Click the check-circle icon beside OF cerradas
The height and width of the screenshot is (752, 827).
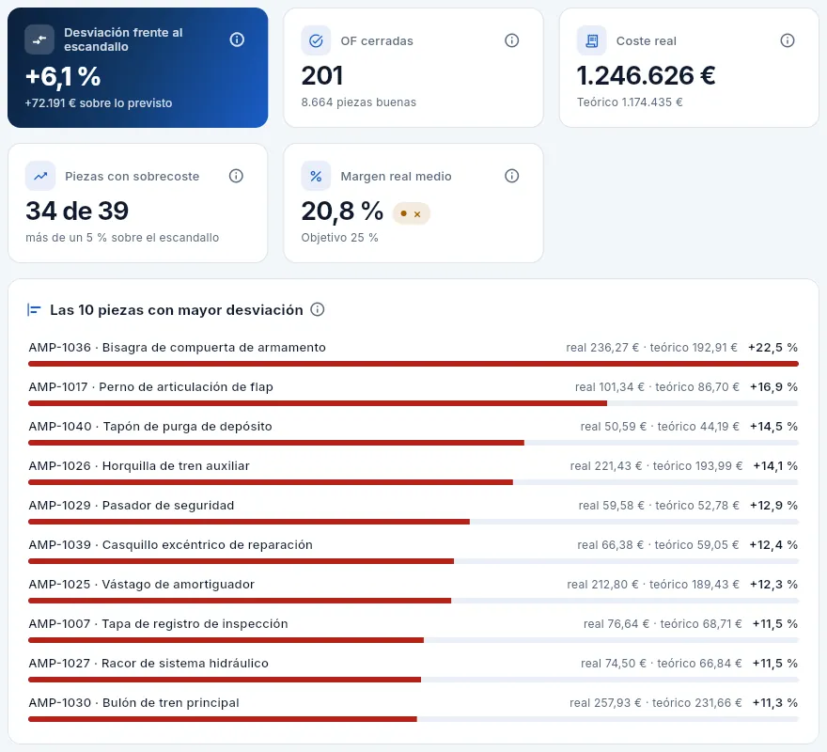click(x=316, y=40)
